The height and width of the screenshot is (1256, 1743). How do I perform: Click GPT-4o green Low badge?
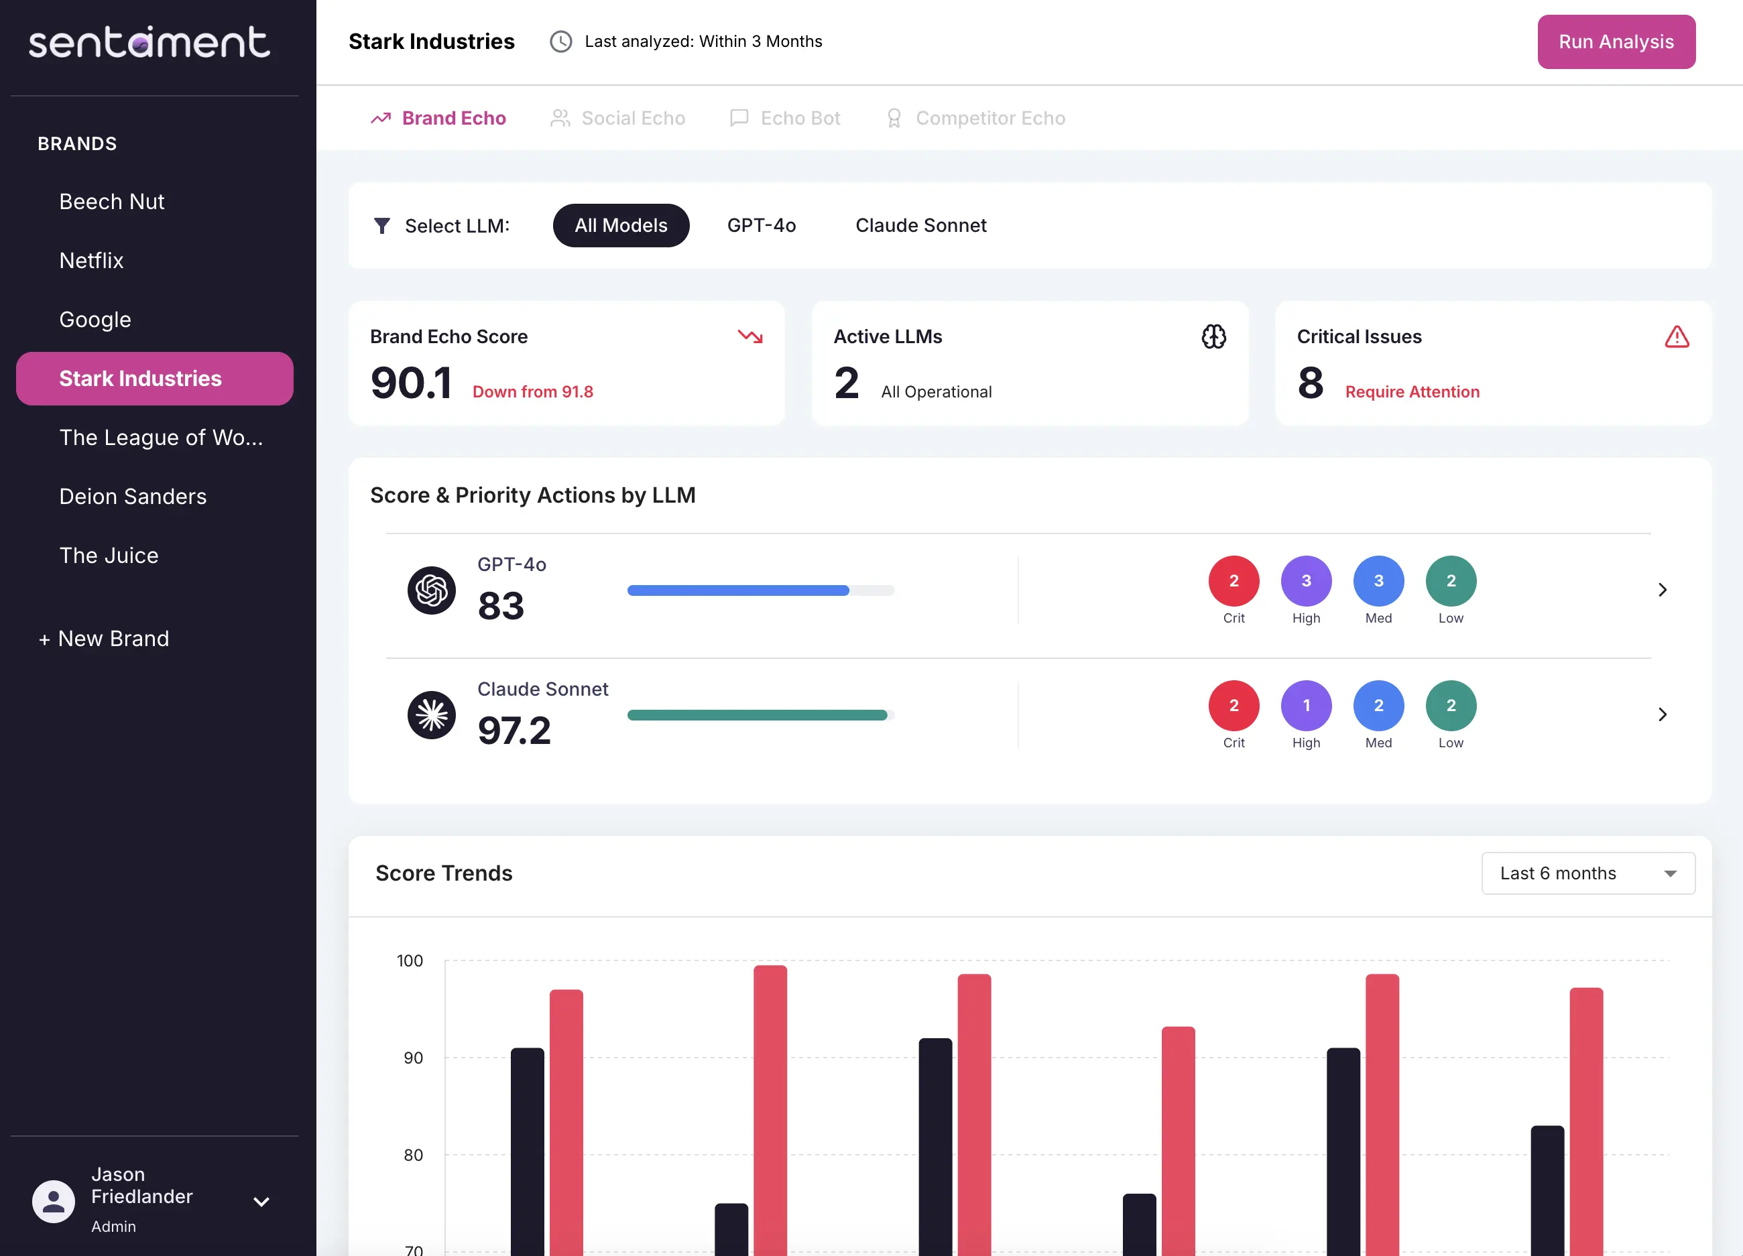coord(1450,581)
